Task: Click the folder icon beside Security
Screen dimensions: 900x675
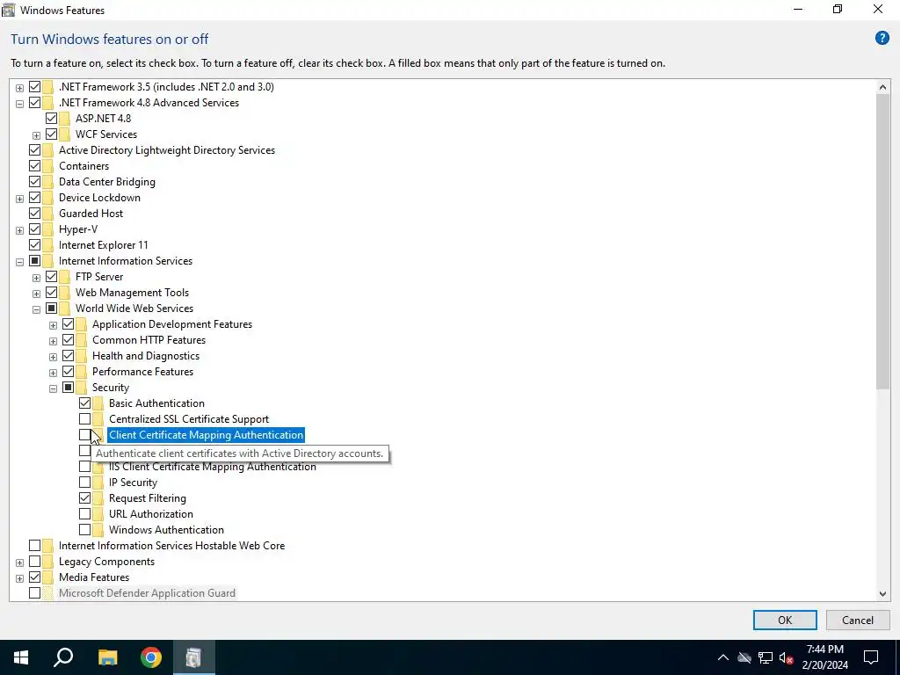Action: click(82, 388)
